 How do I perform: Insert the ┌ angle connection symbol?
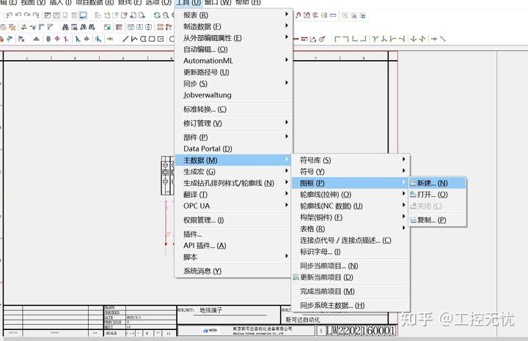(x=337, y=39)
